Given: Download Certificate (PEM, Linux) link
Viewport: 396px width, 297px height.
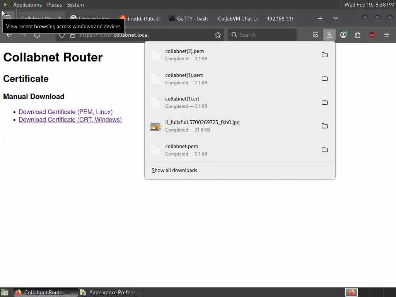Looking at the screenshot, I should pyautogui.click(x=66, y=112).
